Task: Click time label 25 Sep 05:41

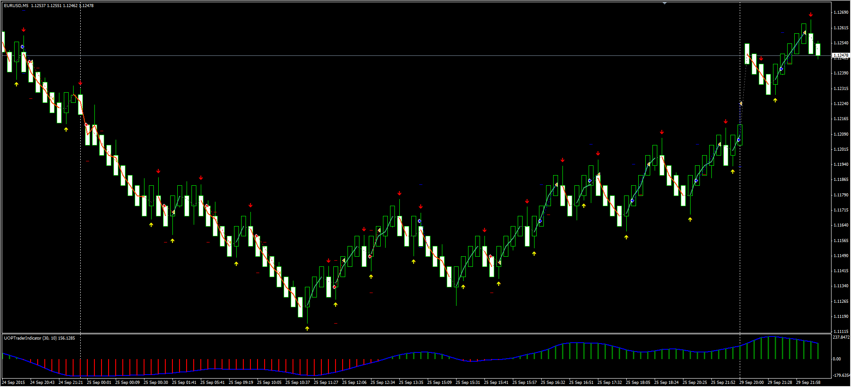Action: (212, 382)
